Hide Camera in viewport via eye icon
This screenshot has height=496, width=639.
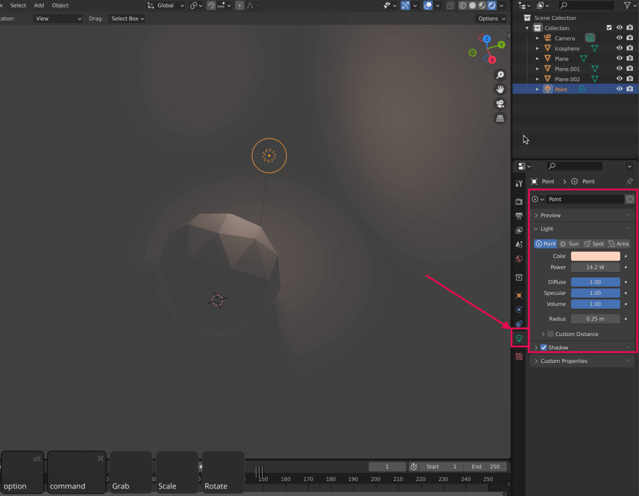click(620, 38)
